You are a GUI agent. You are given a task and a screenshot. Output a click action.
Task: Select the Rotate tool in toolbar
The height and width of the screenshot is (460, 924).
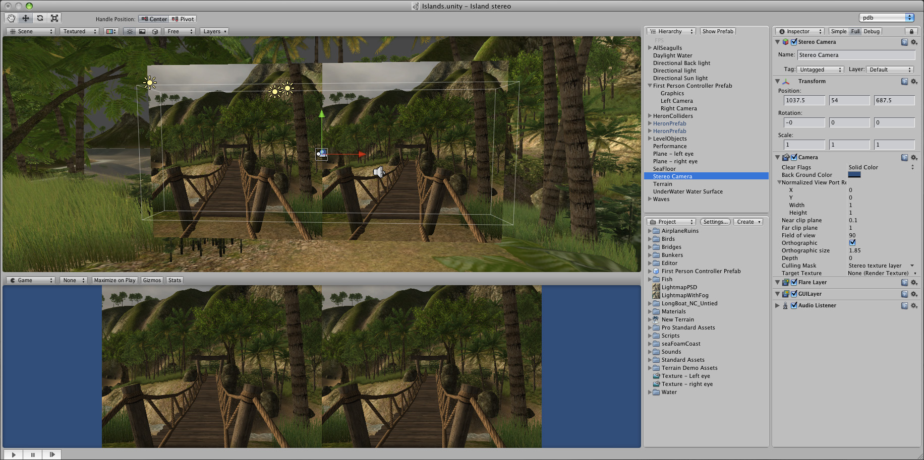(x=40, y=18)
